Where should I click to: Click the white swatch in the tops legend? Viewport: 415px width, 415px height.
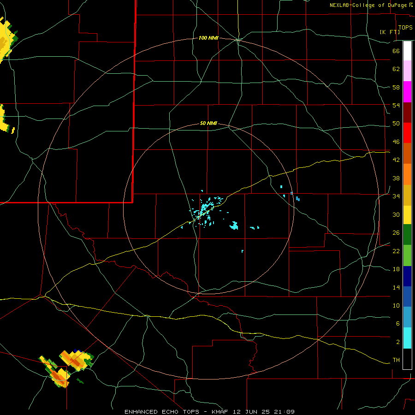[407, 51]
